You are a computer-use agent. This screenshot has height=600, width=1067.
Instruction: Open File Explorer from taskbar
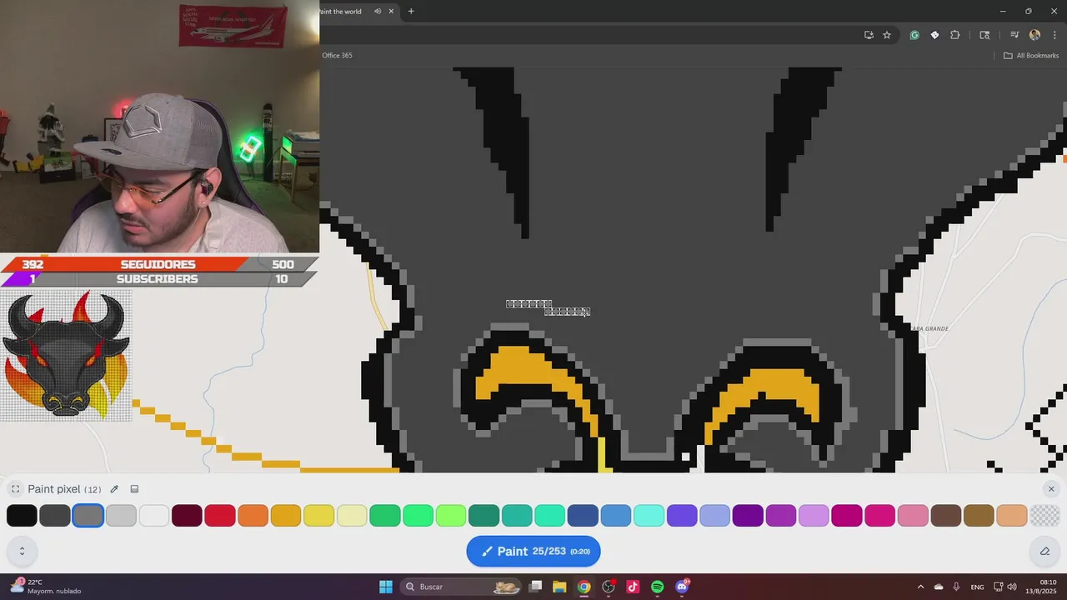click(559, 587)
